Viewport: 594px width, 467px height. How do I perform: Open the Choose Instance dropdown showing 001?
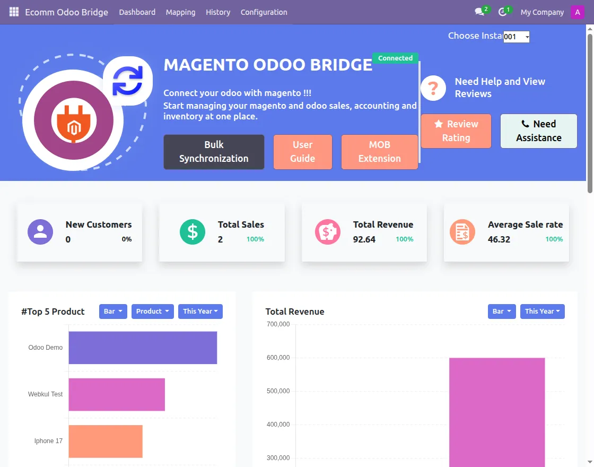[x=517, y=37]
